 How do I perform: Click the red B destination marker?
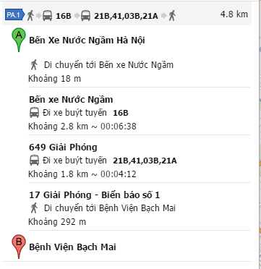[19, 247]
